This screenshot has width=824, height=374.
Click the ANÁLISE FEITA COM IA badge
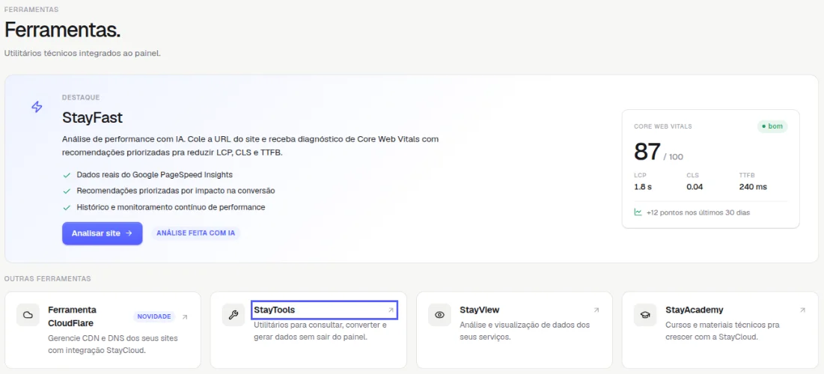[196, 233]
